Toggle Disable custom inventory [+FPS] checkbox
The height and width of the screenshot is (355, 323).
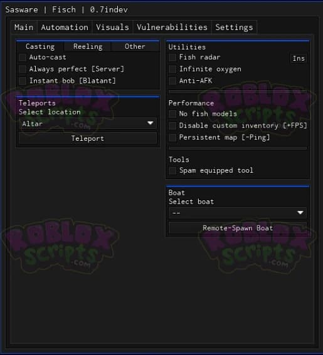tap(172, 126)
